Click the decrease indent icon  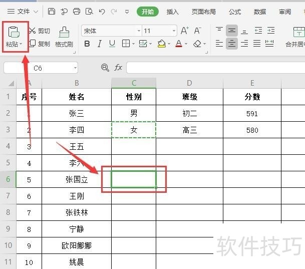pyautogui.click(x=258, y=31)
